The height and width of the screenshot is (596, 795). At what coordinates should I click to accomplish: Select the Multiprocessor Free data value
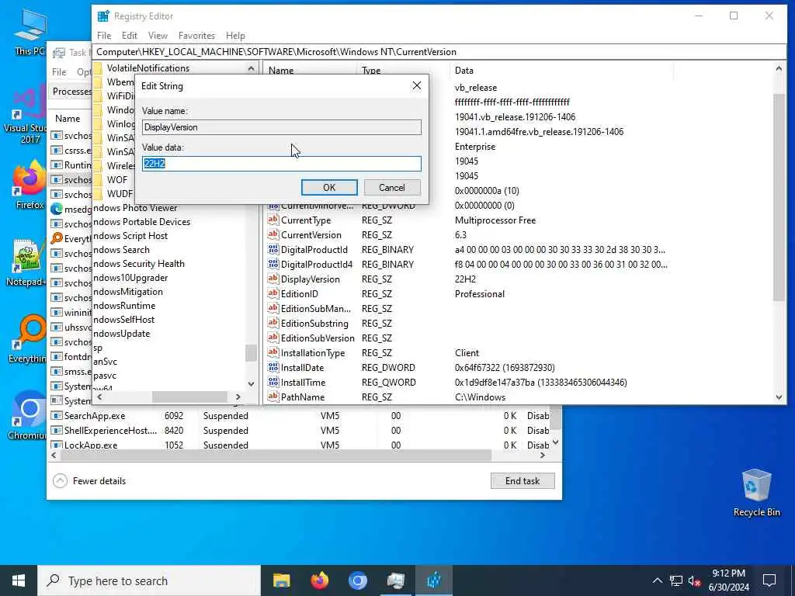(495, 220)
